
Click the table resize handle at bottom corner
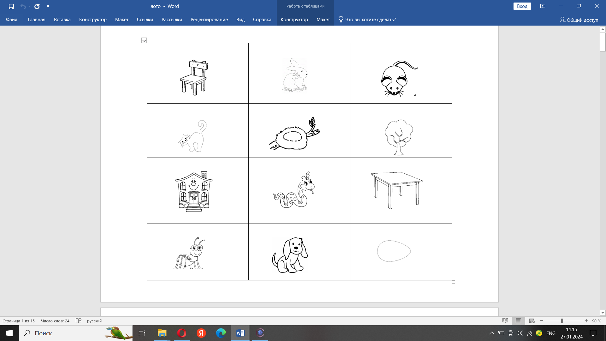(454, 282)
